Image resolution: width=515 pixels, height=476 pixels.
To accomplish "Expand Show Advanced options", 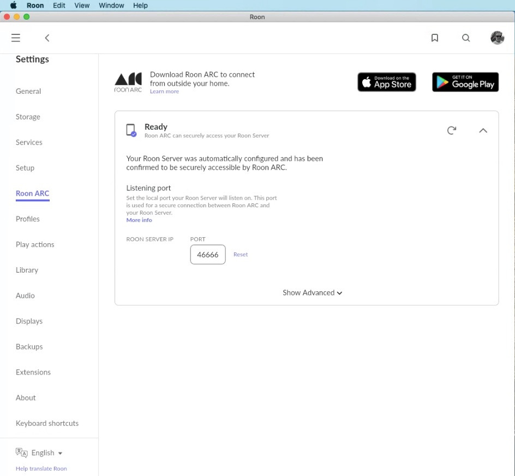I will pyautogui.click(x=313, y=292).
